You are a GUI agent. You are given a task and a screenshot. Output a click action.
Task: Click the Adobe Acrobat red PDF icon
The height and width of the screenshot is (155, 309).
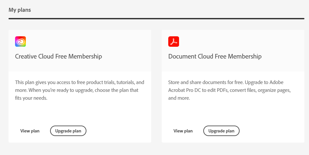point(173,42)
